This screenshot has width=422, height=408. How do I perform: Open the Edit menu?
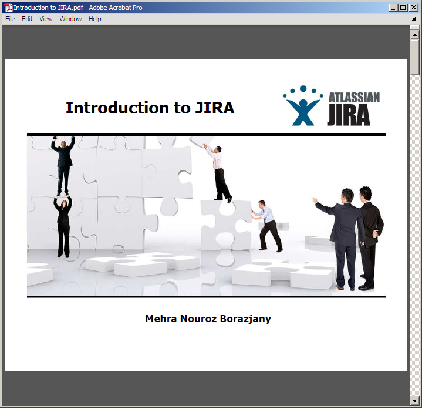tap(27, 19)
